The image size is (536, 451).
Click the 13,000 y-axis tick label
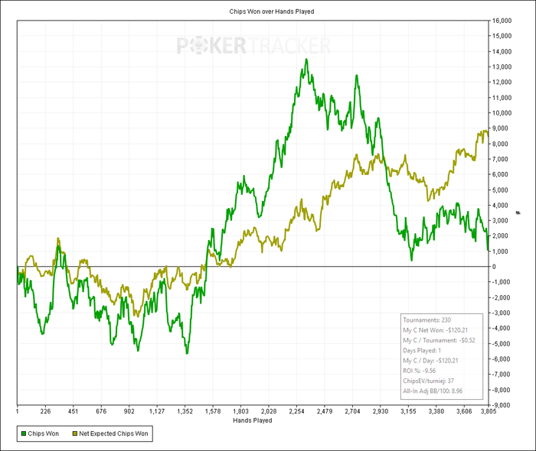click(x=502, y=67)
